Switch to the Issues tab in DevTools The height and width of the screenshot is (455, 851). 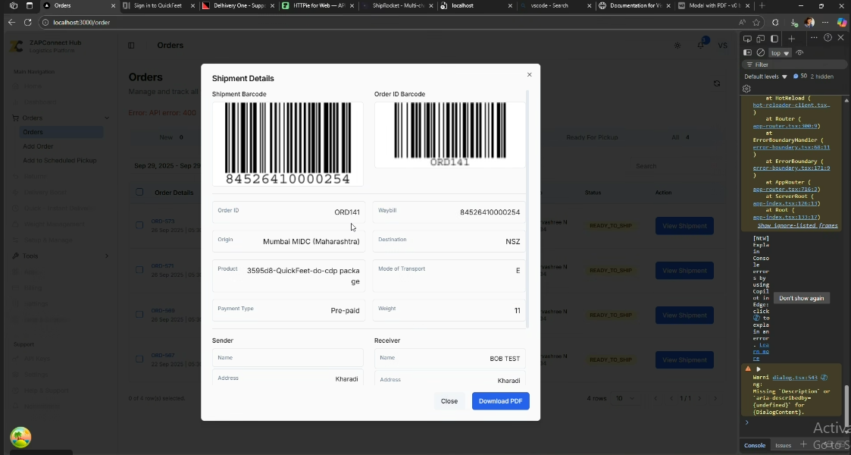[x=783, y=445]
